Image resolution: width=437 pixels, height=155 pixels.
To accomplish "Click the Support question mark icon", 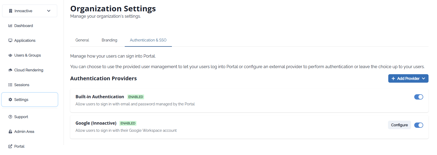I will 10,117.
